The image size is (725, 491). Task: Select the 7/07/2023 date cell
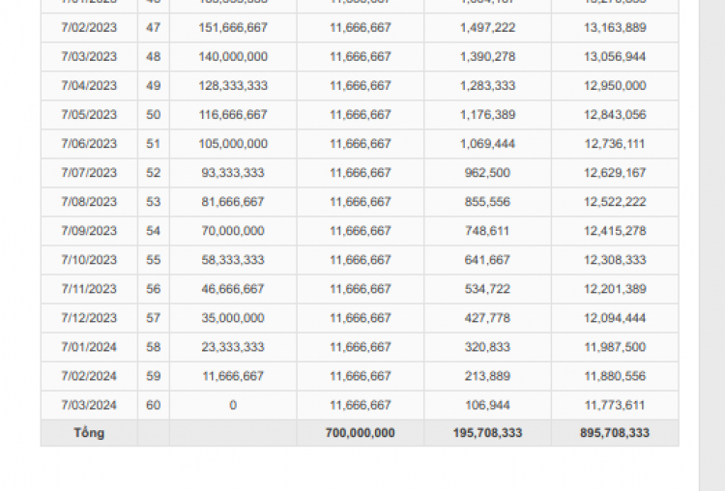click(89, 173)
